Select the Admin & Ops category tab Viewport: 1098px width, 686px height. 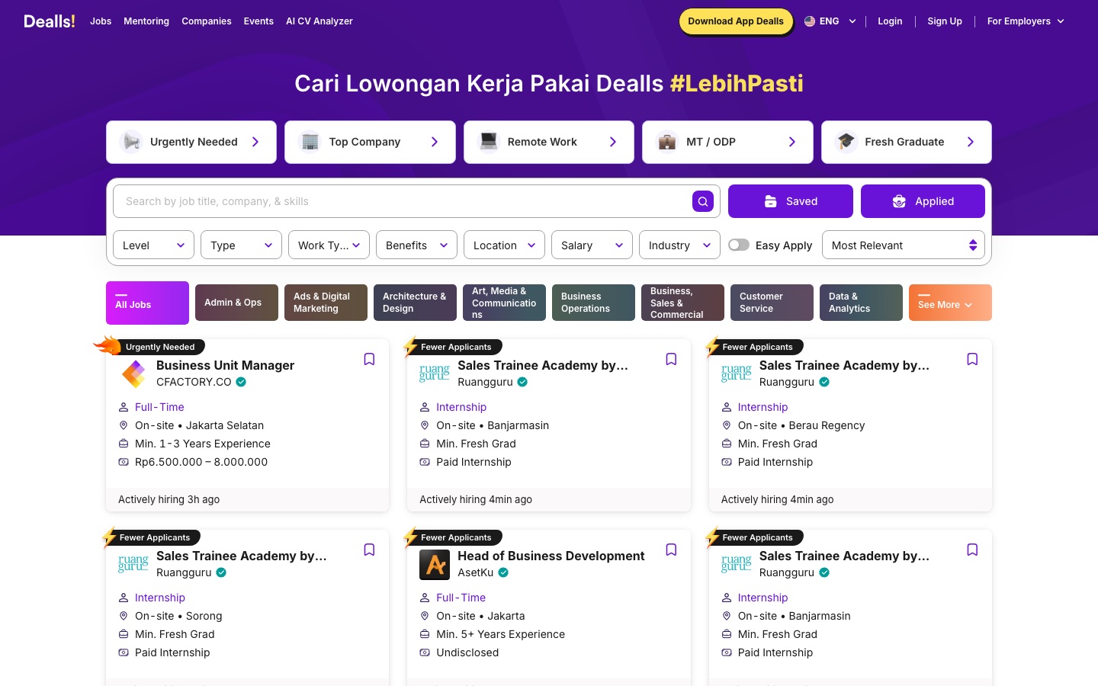[x=236, y=303]
